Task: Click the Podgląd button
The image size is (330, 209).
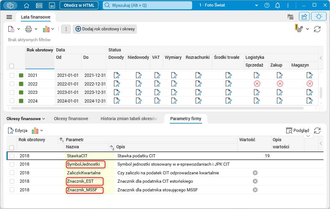Action: 298,131
